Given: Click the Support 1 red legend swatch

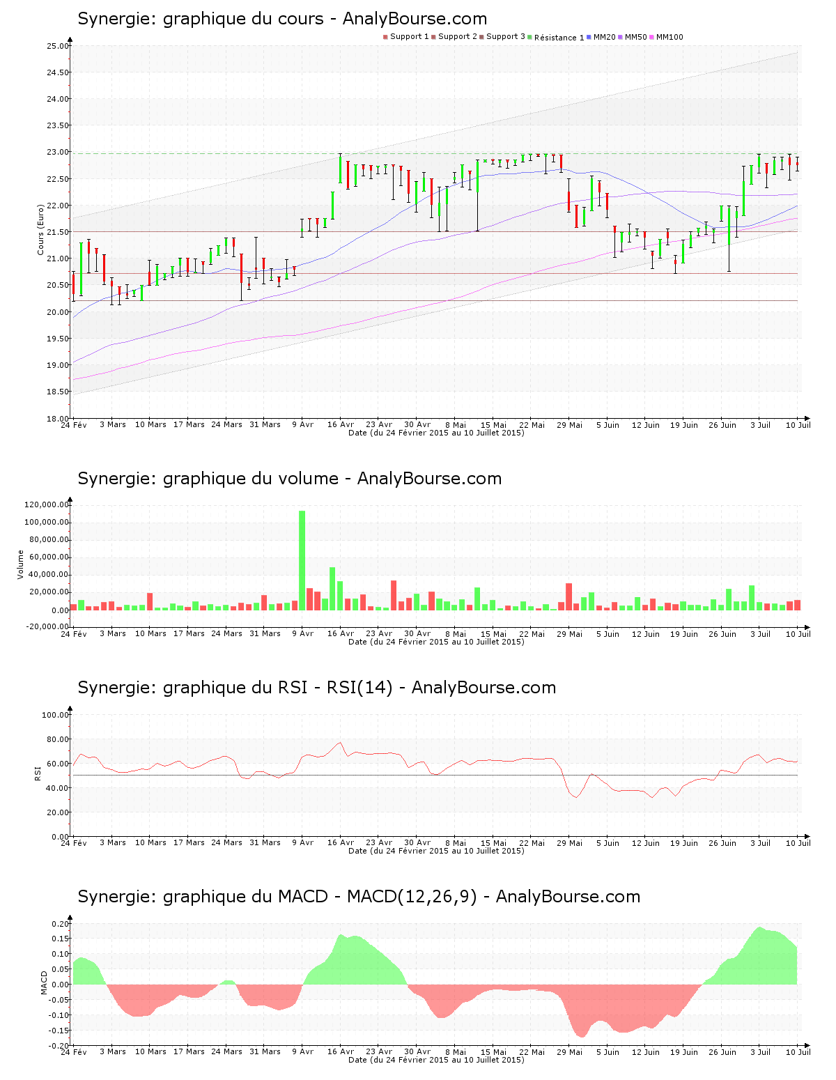Looking at the screenshot, I should pyautogui.click(x=385, y=37).
